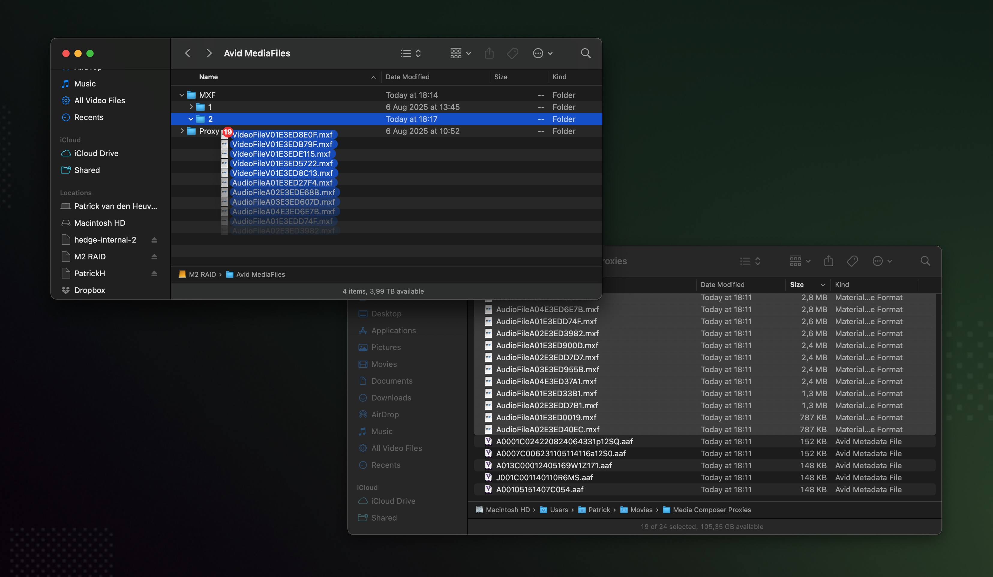
Task: Click Avid MediaFiles in the path bar
Action: click(255, 274)
